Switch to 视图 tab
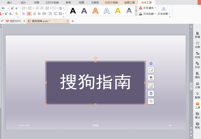 (x=81, y=2)
